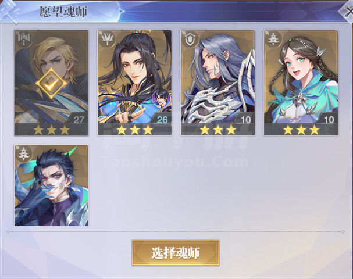353x279 pixels.
Task: Select the black-haired character card level 26
Action: click(x=134, y=83)
